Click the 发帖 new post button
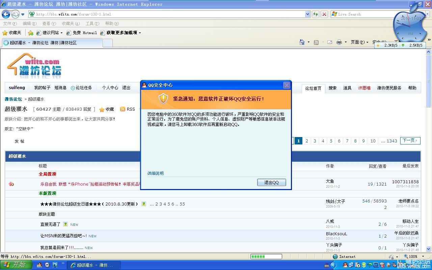This screenshot has width=432, height=270. [x=19, y=141]
